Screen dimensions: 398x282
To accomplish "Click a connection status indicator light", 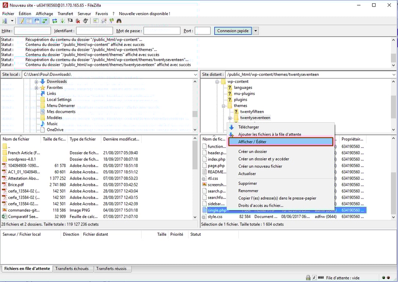I will click(384, 278).
